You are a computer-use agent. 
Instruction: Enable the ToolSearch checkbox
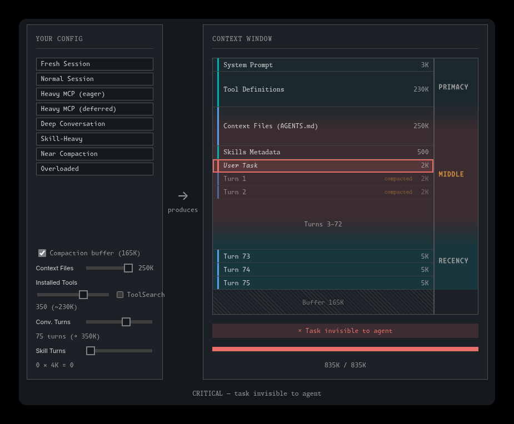pyautogui.click(x=120, y=295)
